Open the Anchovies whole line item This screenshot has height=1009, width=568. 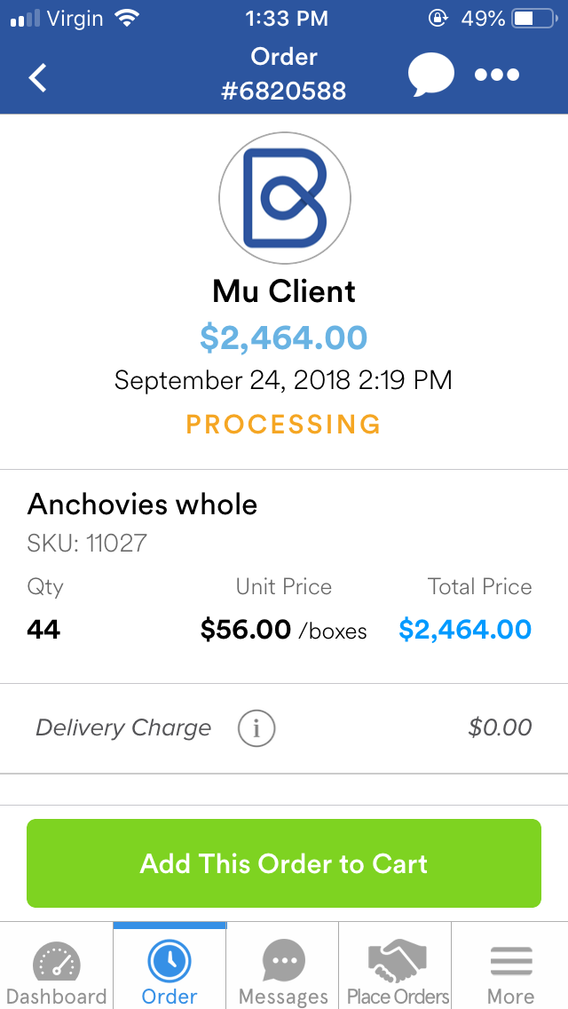[142, 504]
